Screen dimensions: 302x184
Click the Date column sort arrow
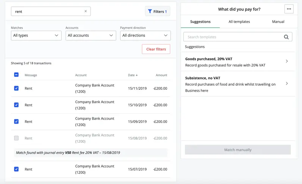click(x=137, y=75)
